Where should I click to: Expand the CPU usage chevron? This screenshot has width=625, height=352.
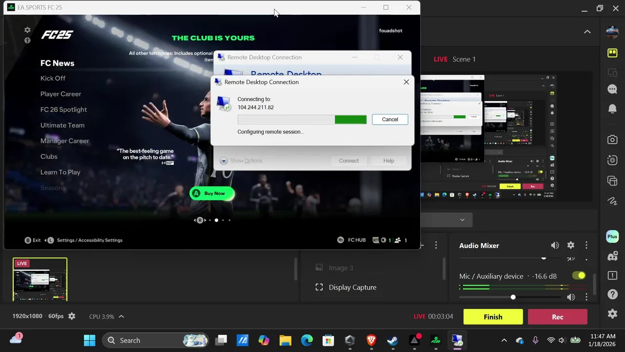click(121, 316)
